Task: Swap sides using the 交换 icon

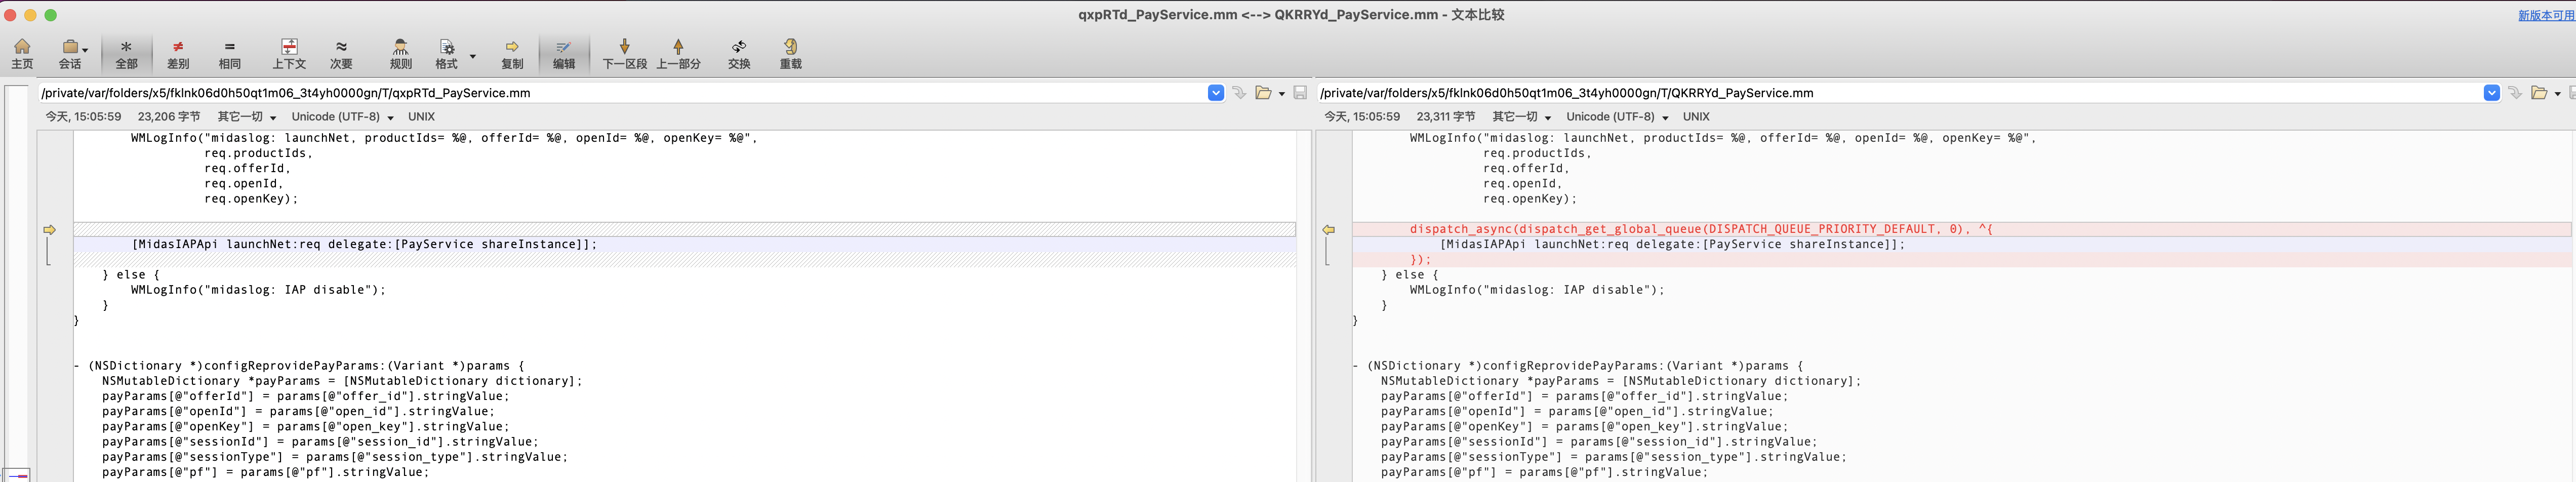Action: coord(739,54)
